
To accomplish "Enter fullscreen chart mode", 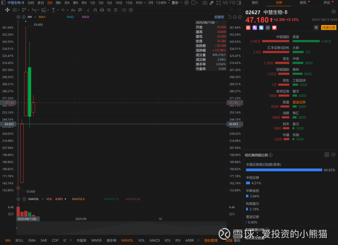I will [x=218, y=3].
